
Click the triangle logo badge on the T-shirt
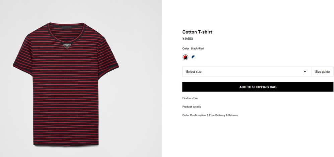pyautogui.click(x=67, y=46)
